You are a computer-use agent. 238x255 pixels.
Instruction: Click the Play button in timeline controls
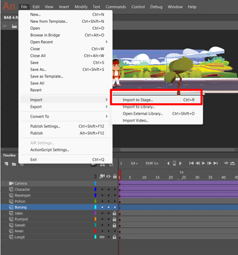tap(203, 163)
